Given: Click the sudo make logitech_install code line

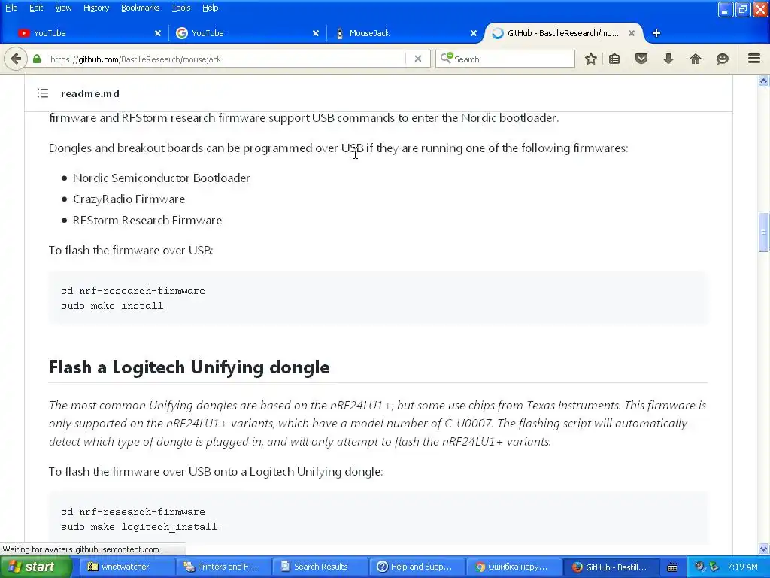Looking at the screenshot, I should [x=139, y=527].
